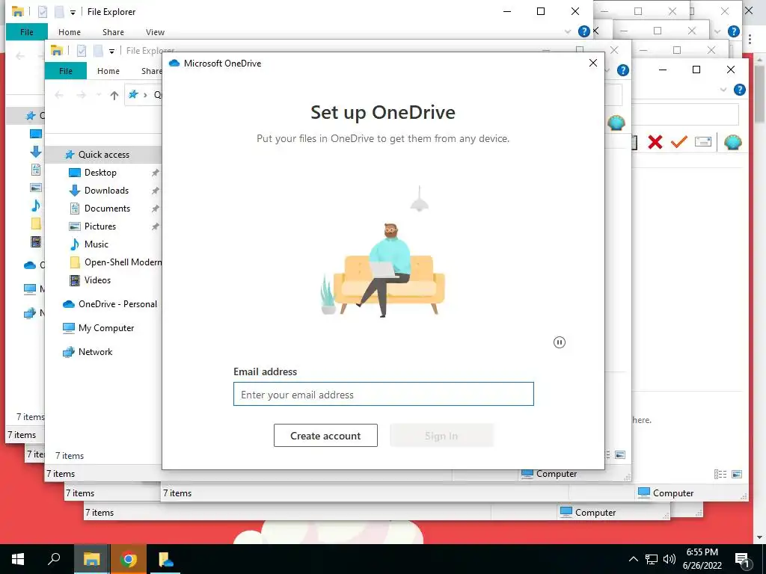Click the Music note icon
This screenshot has width=766, height=574.
[x=75, y=244]
